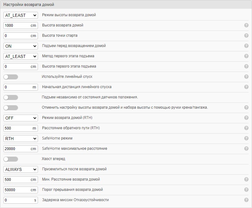Expand SafeHome режим dropdown
252x208 pixels.
(x=21, y=138)
